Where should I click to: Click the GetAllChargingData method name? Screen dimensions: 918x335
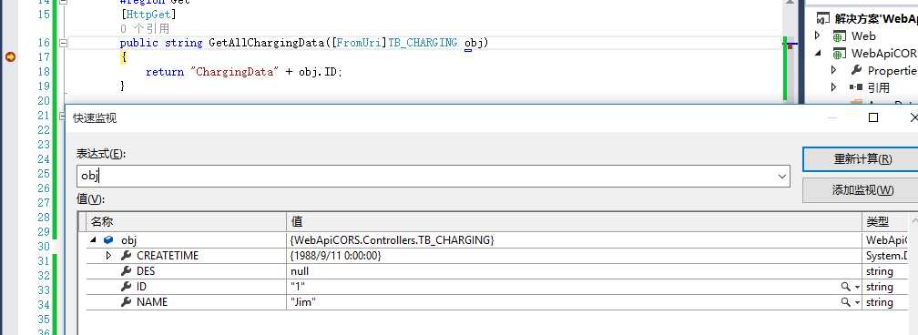(268, 43)
